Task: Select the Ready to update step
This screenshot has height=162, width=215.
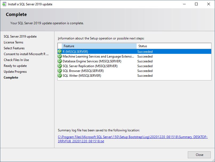Action: click(15, 66)
